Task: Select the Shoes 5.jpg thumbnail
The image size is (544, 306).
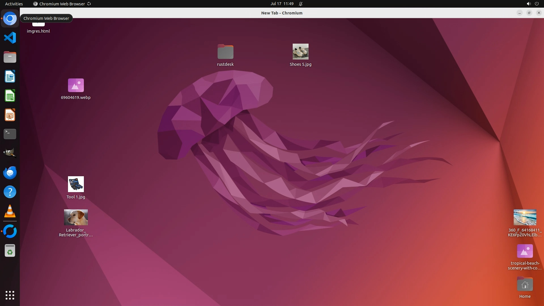Action: (x=300, y=52)
